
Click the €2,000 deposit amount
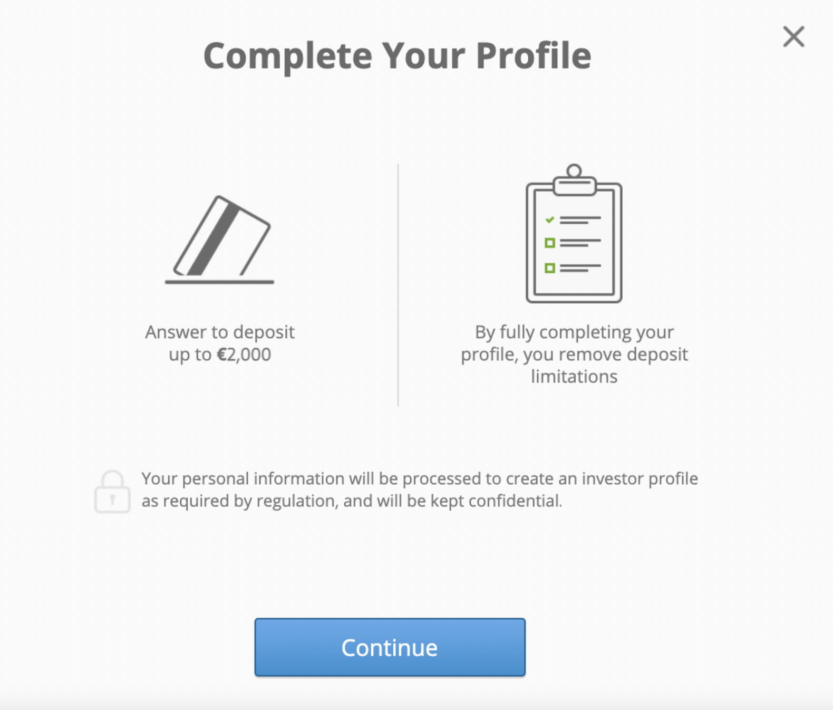[x=244, y=354]
